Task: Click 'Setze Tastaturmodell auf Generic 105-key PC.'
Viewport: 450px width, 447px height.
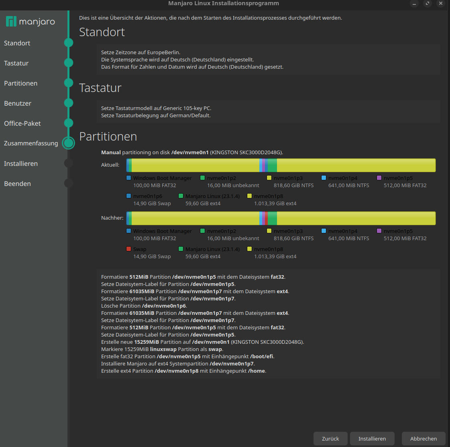Action: [x=156, y=108]
